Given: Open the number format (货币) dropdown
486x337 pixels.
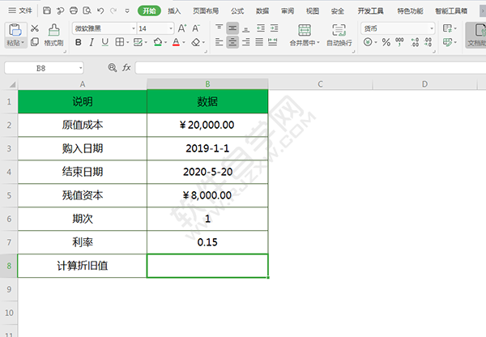Looking at the screenshot, I should 432,28.
